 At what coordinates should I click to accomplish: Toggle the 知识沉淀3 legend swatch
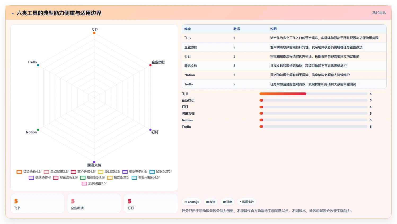pos(152,172)
